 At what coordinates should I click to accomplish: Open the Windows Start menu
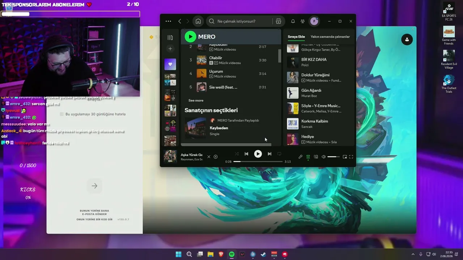click(x=179, y=254)
